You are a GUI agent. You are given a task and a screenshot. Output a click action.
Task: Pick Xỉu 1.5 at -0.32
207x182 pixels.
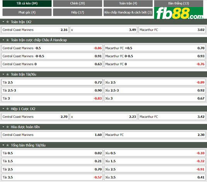[155, 161]
